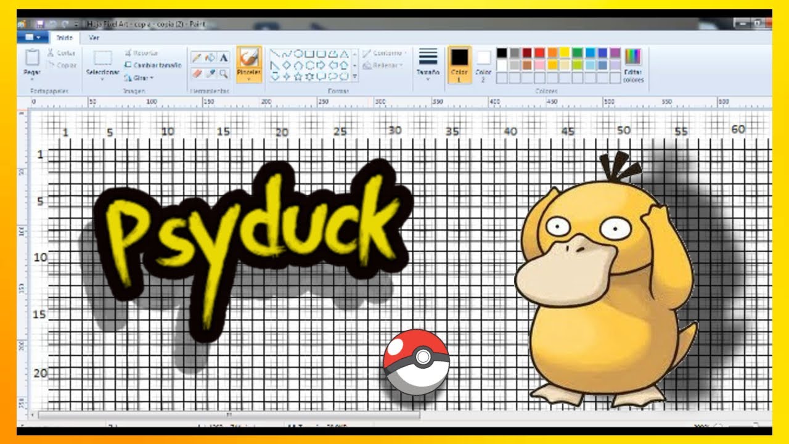Click the Copiar icon
The image size is (789, 444).
coord(51,65)
